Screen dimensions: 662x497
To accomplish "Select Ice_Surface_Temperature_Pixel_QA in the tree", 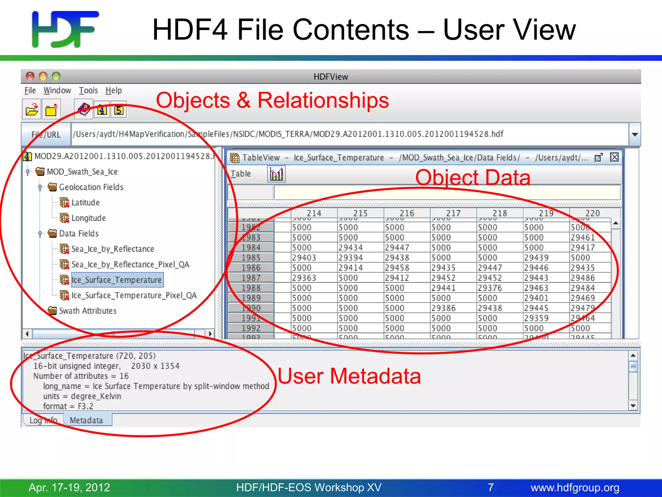I will (134, 295).
